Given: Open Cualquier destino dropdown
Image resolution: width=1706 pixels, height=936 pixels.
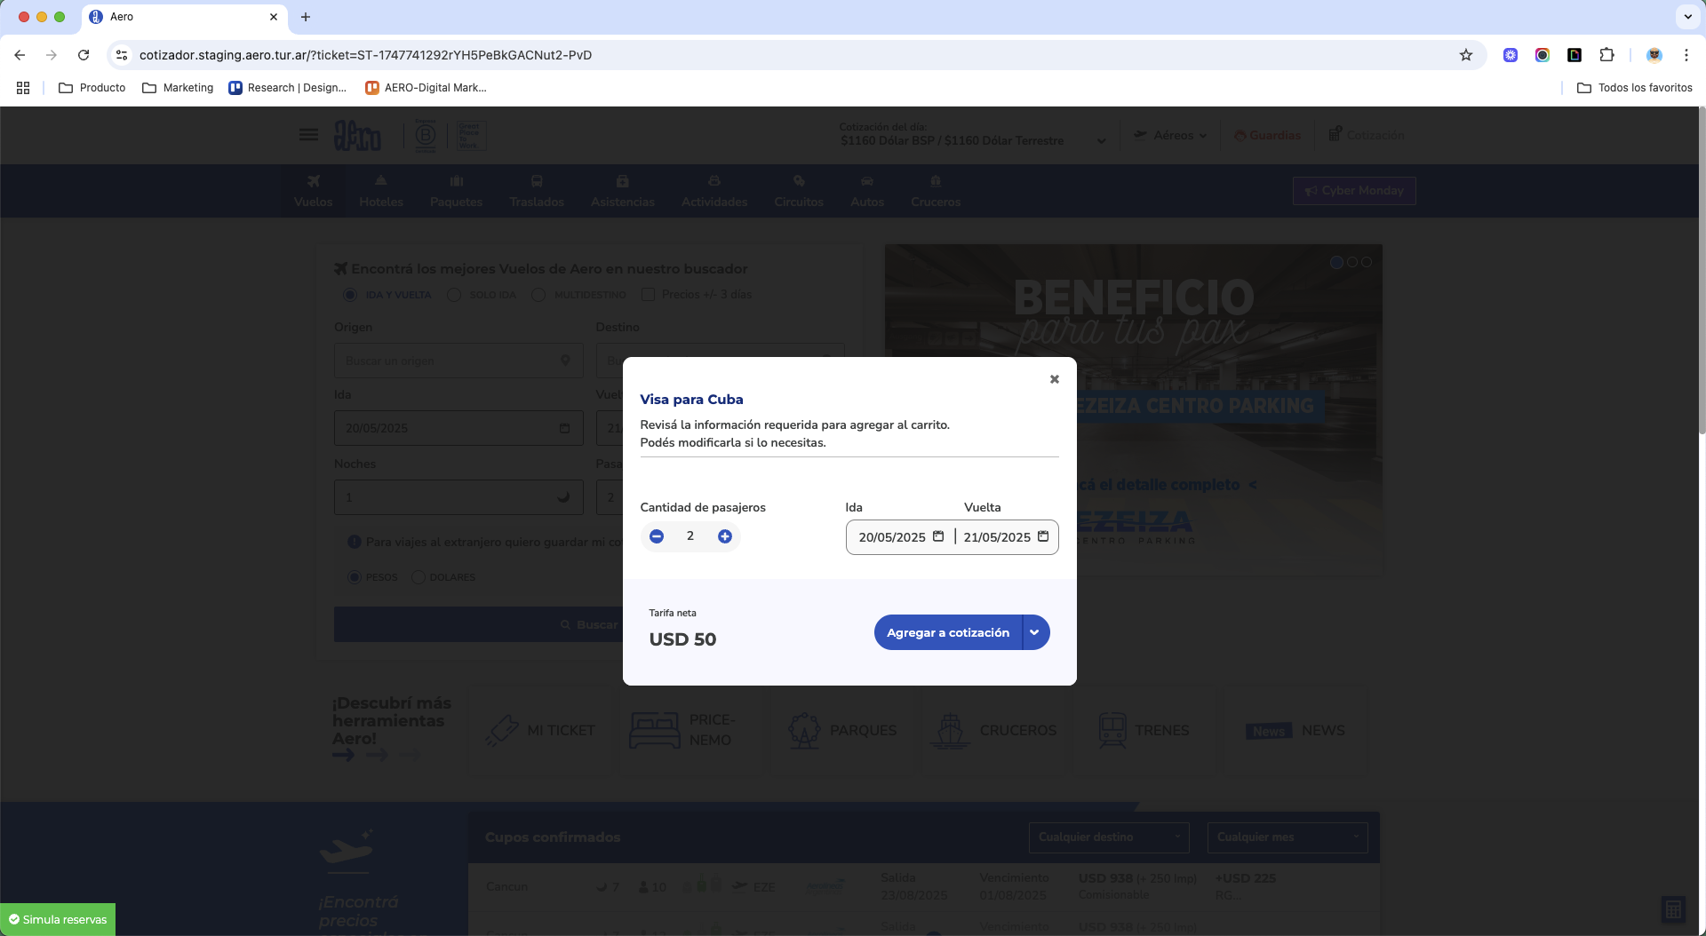Looking at the screenshot, I should (1109, 837).
